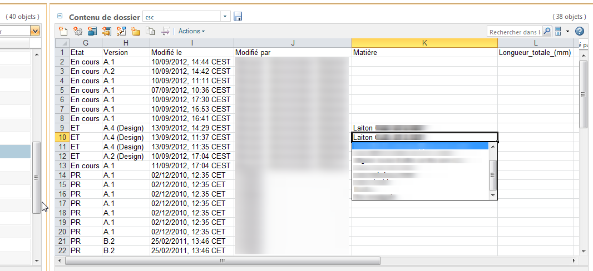This screenshot has height=271, width=593.
Task: Click the move arrow icon in toolbar
Action: [x=165, y=31]
